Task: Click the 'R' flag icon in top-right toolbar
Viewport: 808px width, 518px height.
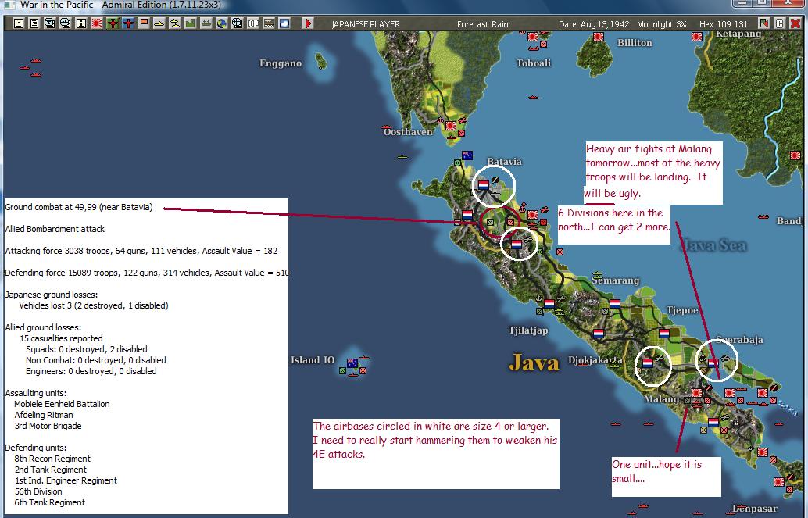Action: 763,23
